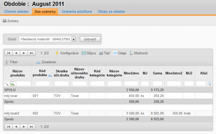Click Suma filter input
Screen dimensions: 216x134
(157, 84)
